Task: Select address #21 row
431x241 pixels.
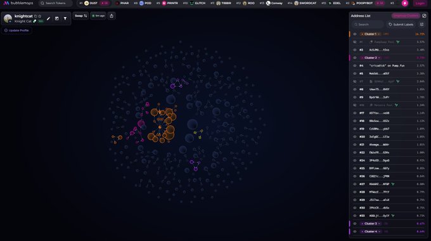Action: (x=389, y=145)
